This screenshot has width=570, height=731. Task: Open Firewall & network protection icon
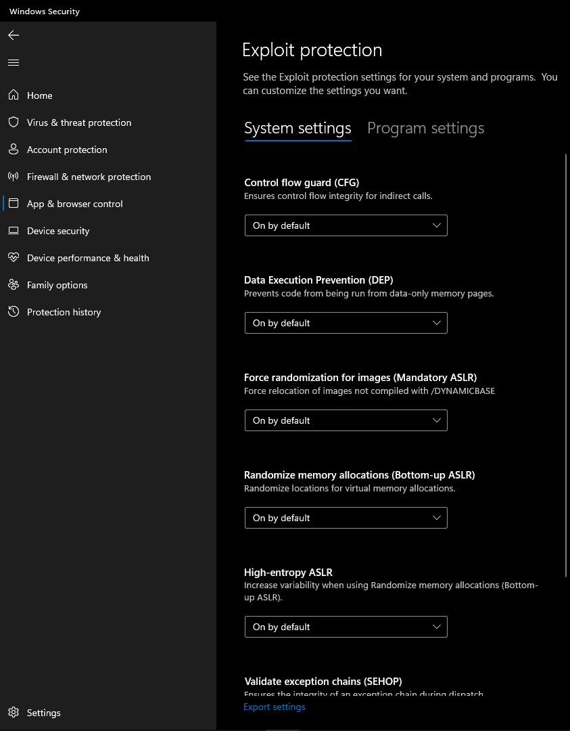14,177
